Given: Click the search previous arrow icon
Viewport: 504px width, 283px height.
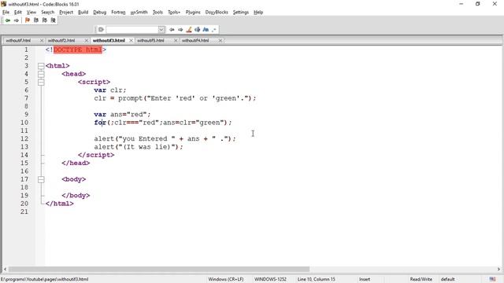Looking at the screenshot, I should point(172,30).
